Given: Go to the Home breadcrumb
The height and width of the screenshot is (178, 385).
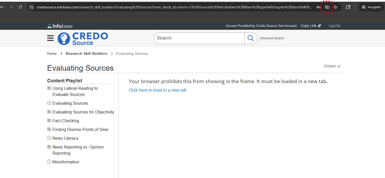Looking at the screenshot, I should (x=52, y=53).
